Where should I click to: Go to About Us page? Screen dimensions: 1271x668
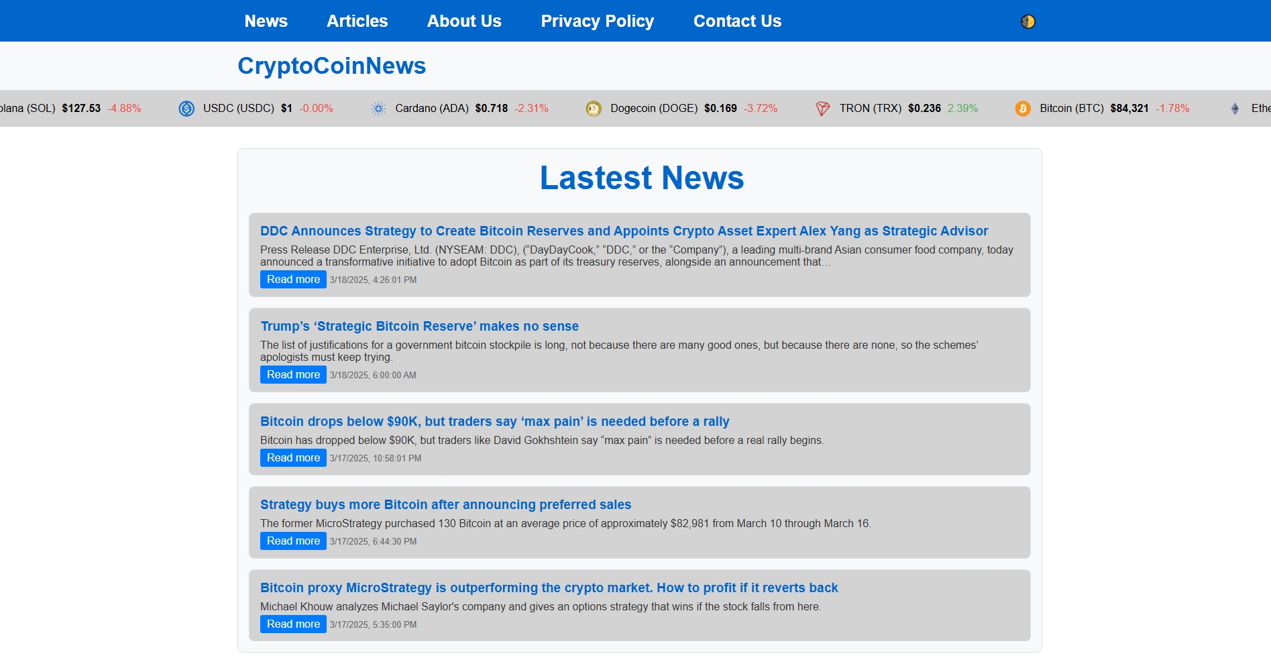click(464, 21)
